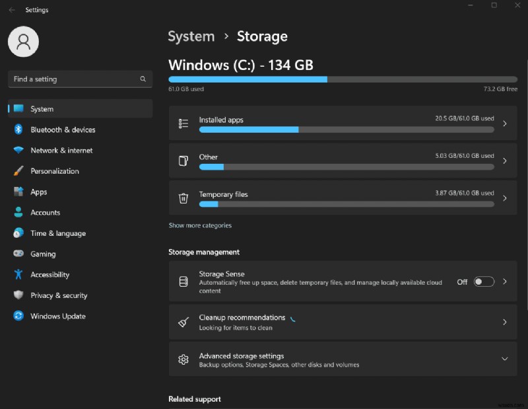The height and width of the screenshot is (409, 528).
Task: Open Time & language settings
Action: [x=80, y=233]
